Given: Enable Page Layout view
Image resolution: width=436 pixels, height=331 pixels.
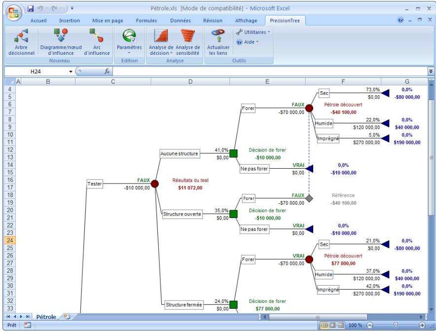Looking at the screenshot, I should pyautogui.click(x=333, y=325).
